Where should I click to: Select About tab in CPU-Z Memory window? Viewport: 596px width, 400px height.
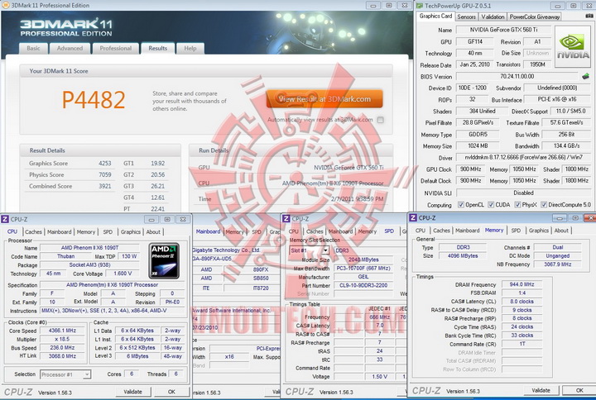coord(561,231)
